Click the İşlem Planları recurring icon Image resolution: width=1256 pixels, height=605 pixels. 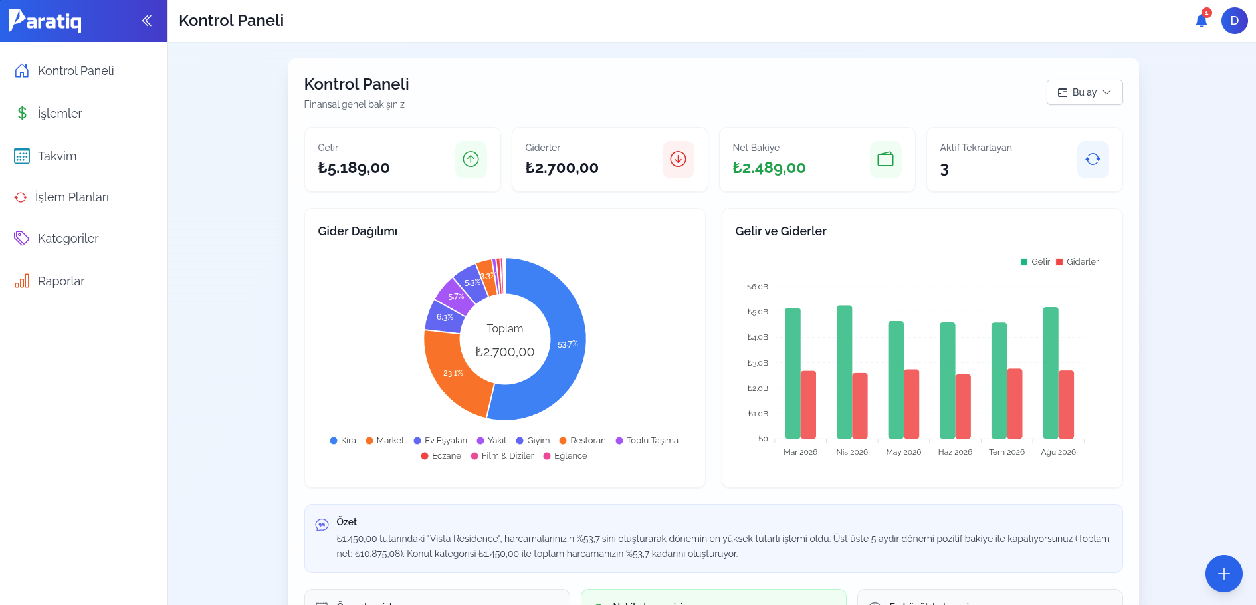21,197
